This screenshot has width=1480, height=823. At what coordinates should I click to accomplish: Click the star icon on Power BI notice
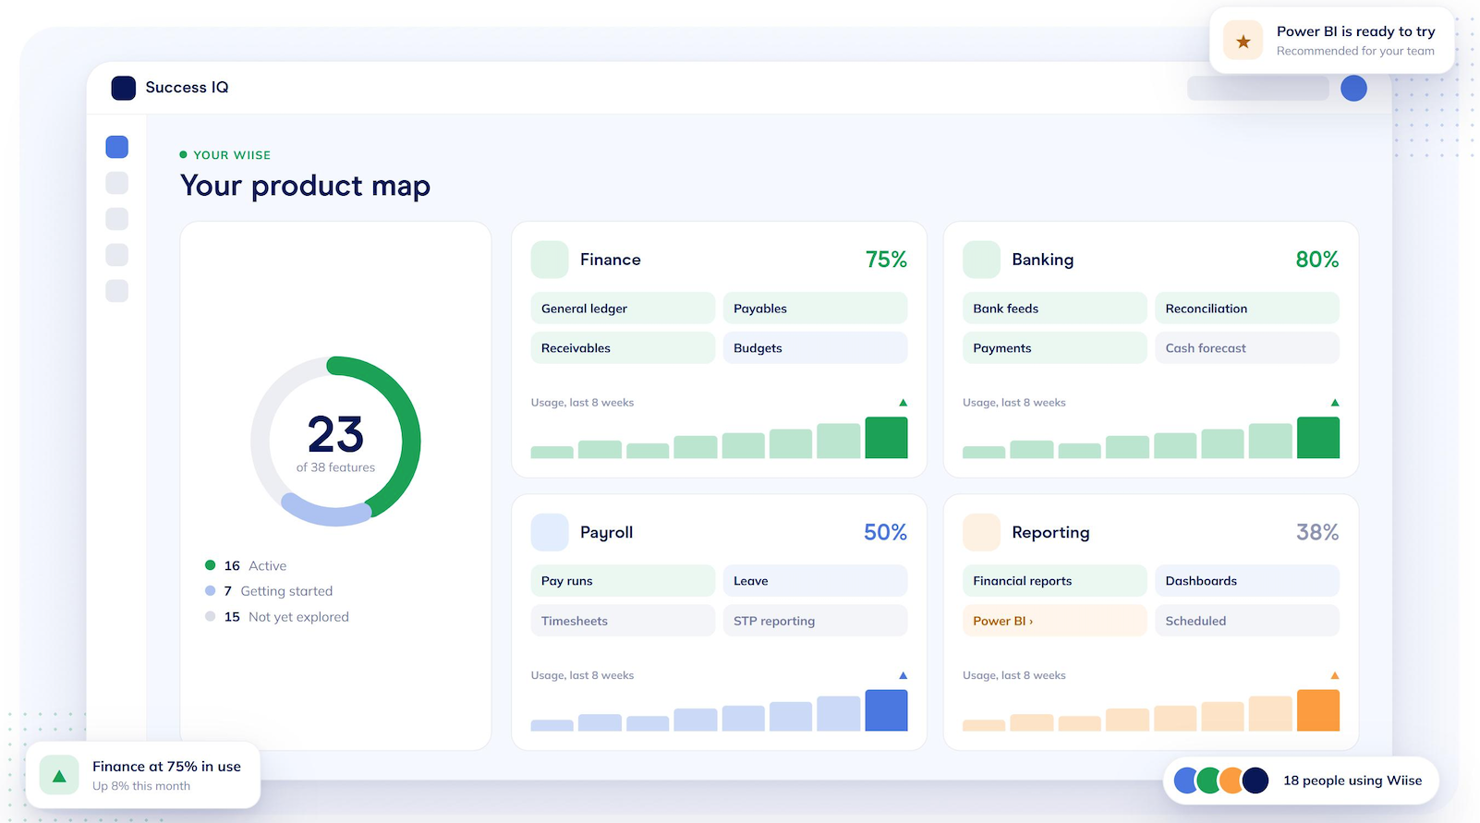pos(1243,41)
